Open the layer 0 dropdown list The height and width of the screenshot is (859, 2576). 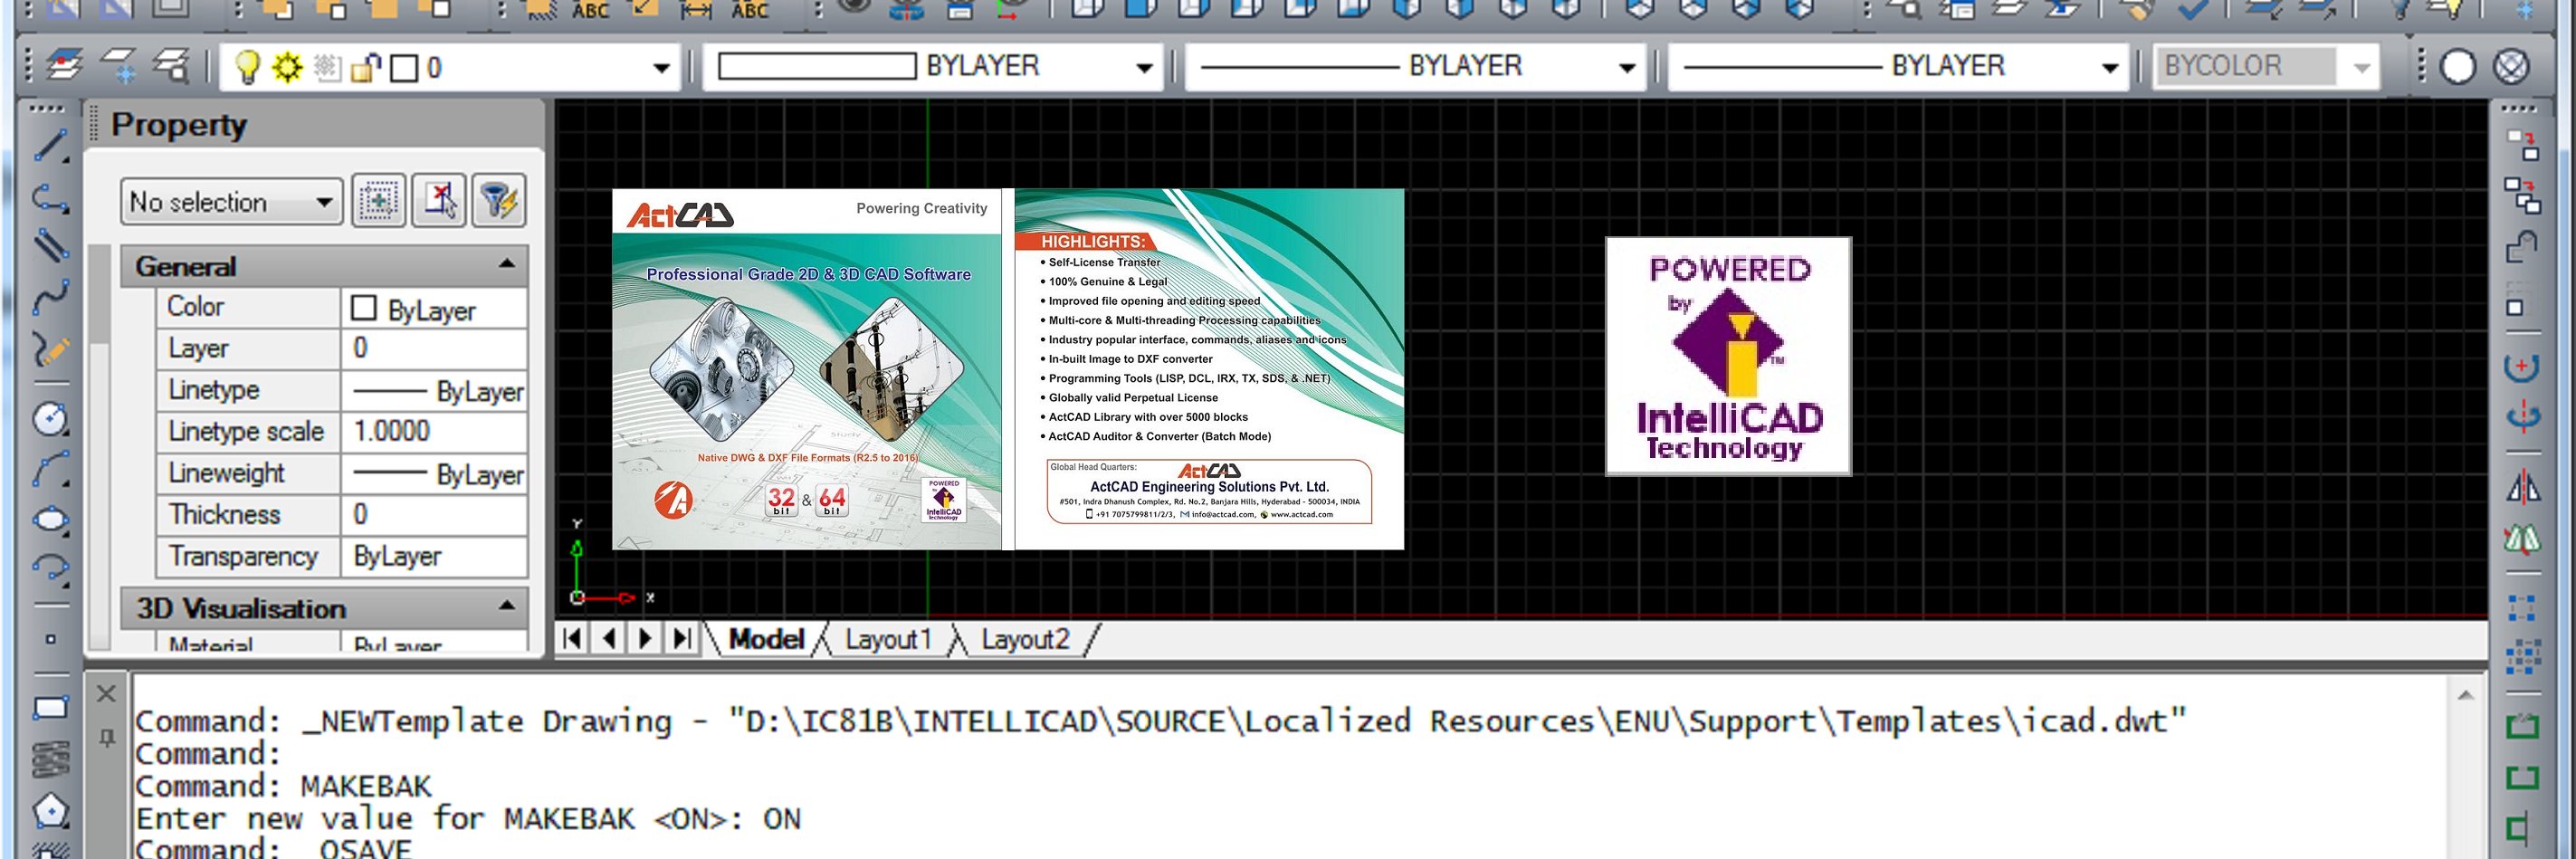661,68
